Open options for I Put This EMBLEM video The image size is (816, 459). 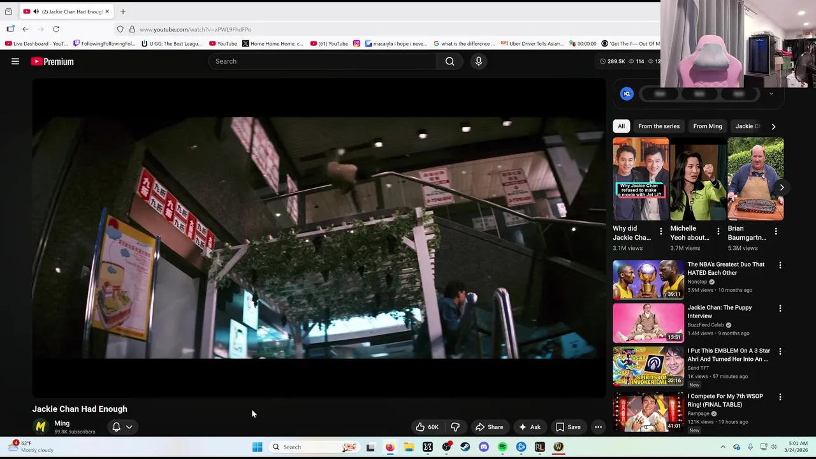(x=780, y=351)
